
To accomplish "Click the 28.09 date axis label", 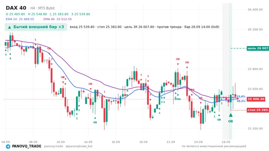I will (x=226, y=142).
